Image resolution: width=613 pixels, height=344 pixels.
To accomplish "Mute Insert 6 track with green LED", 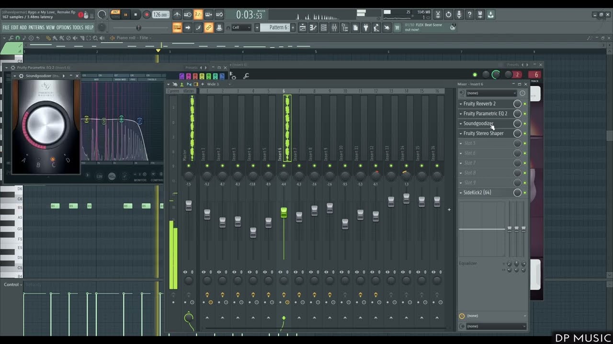I will pyautogui.click(x=284, y=166).
